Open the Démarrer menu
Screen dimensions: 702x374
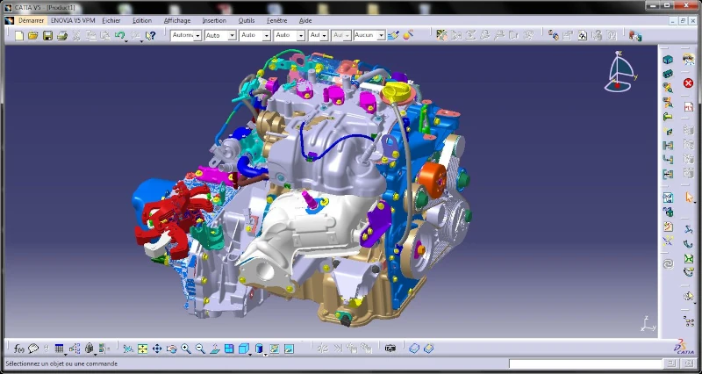click(31, 19)
